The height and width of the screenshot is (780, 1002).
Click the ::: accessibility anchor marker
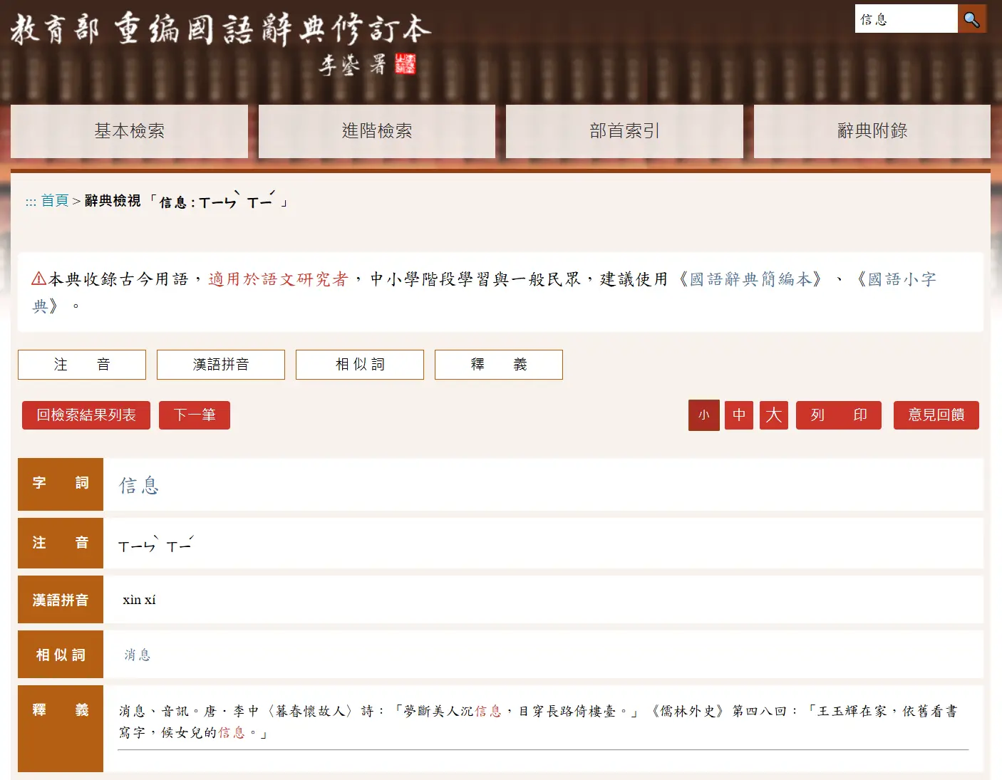pyautogui.click(x=31, y=202)
